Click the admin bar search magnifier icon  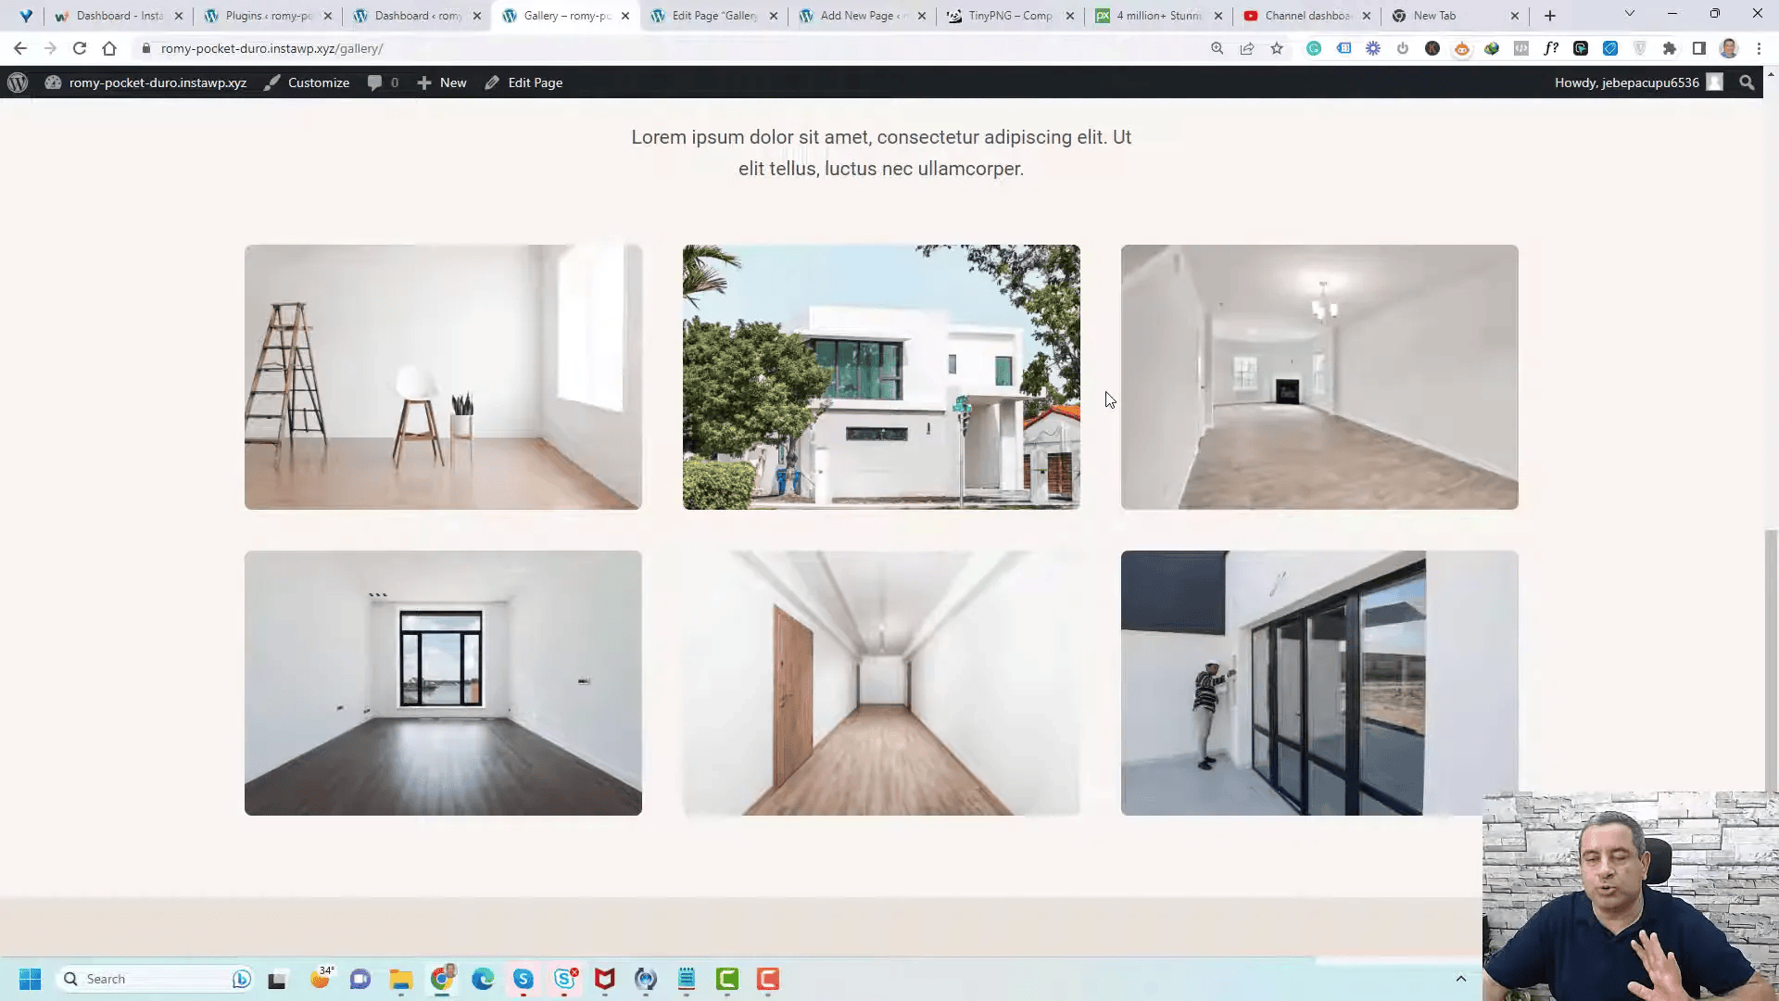[1747, 82]
